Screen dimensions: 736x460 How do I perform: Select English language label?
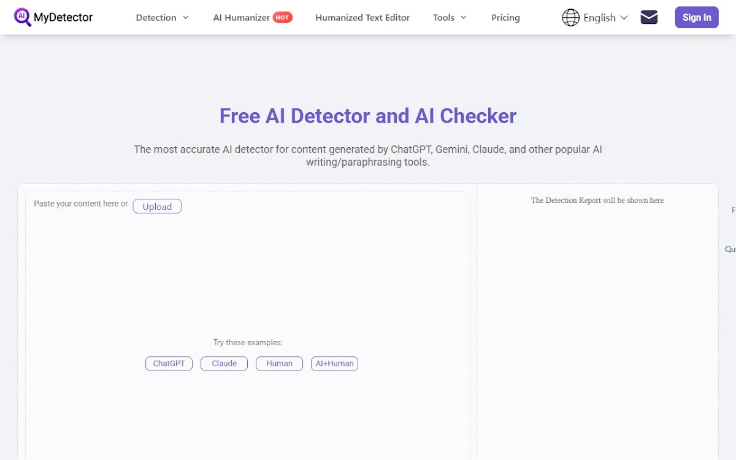click(599, 18)
